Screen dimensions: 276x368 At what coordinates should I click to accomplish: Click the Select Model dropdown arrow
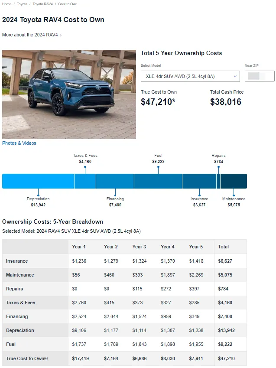(235, 76)
